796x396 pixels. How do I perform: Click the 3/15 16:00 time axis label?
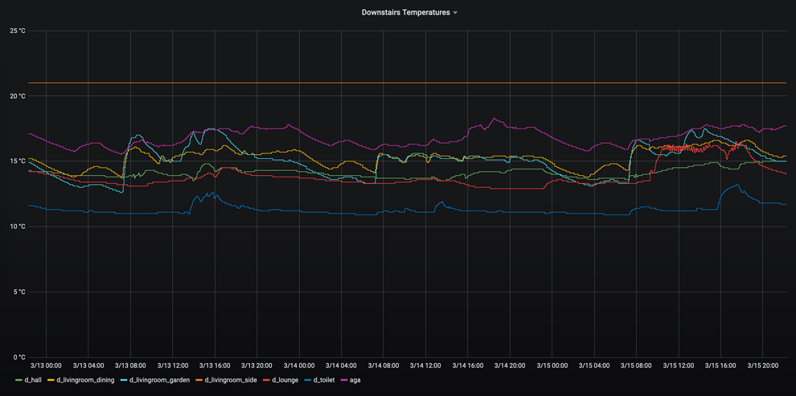point(720,365)
